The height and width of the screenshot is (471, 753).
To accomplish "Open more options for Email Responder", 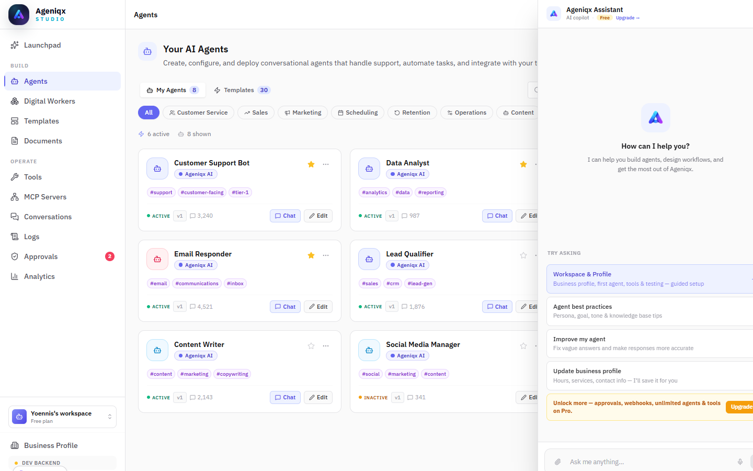I will [x=326, y=255].
